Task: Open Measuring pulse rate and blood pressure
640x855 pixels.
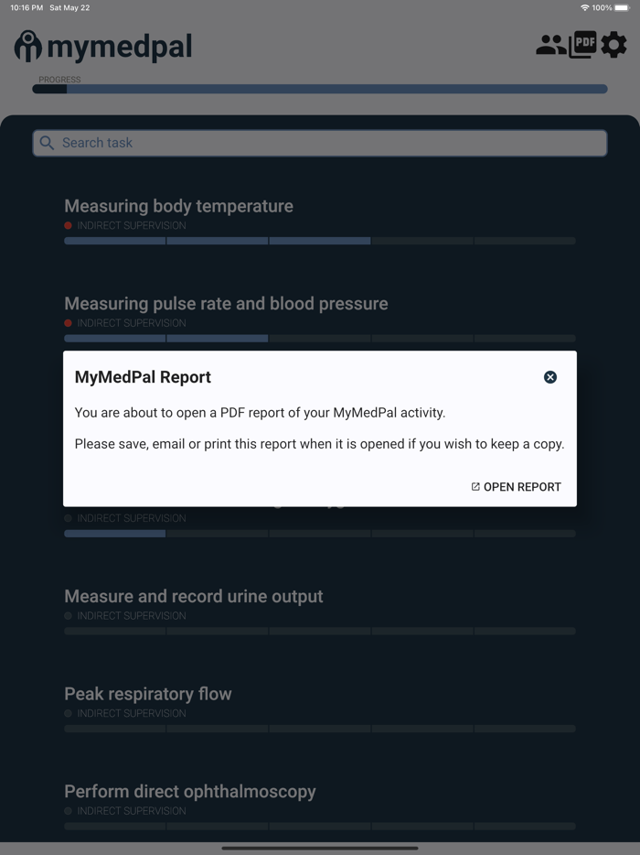Action: tap(226, 303)
